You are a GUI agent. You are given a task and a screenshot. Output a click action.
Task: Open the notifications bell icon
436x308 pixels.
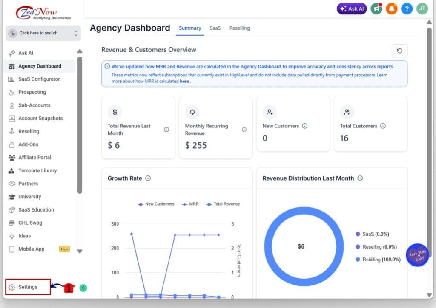tap(391, 8)
